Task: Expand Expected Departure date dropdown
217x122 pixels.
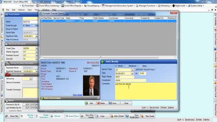Action: (x=37, y=71)
